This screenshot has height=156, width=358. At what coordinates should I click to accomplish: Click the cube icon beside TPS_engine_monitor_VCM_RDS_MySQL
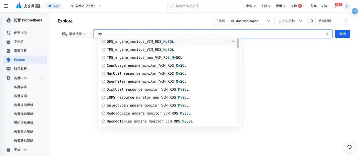103,50
